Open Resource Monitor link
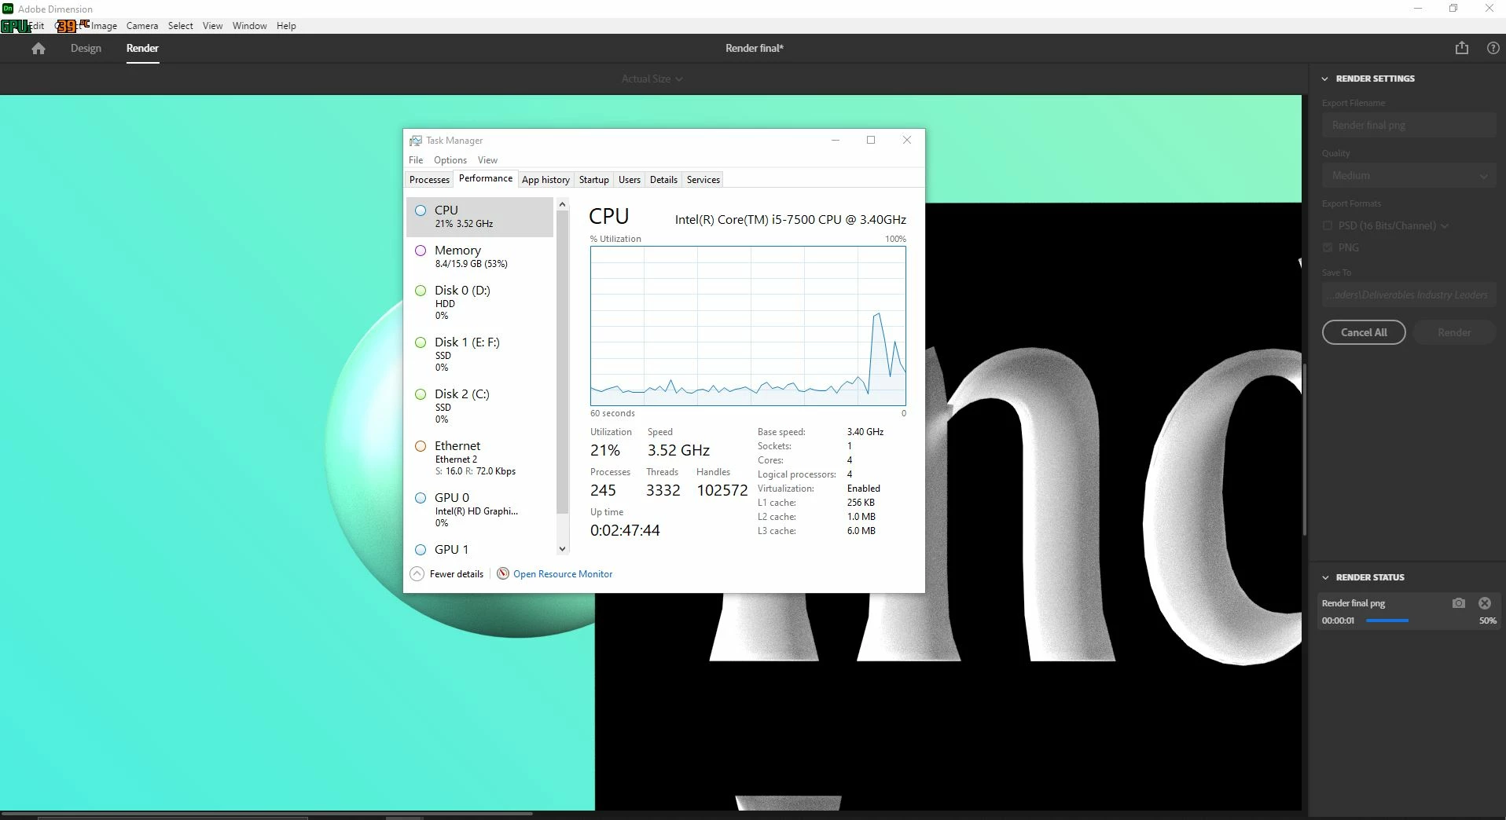Image resolution: width=1506 pixels, height=820 pixels. tap(563, 574)
